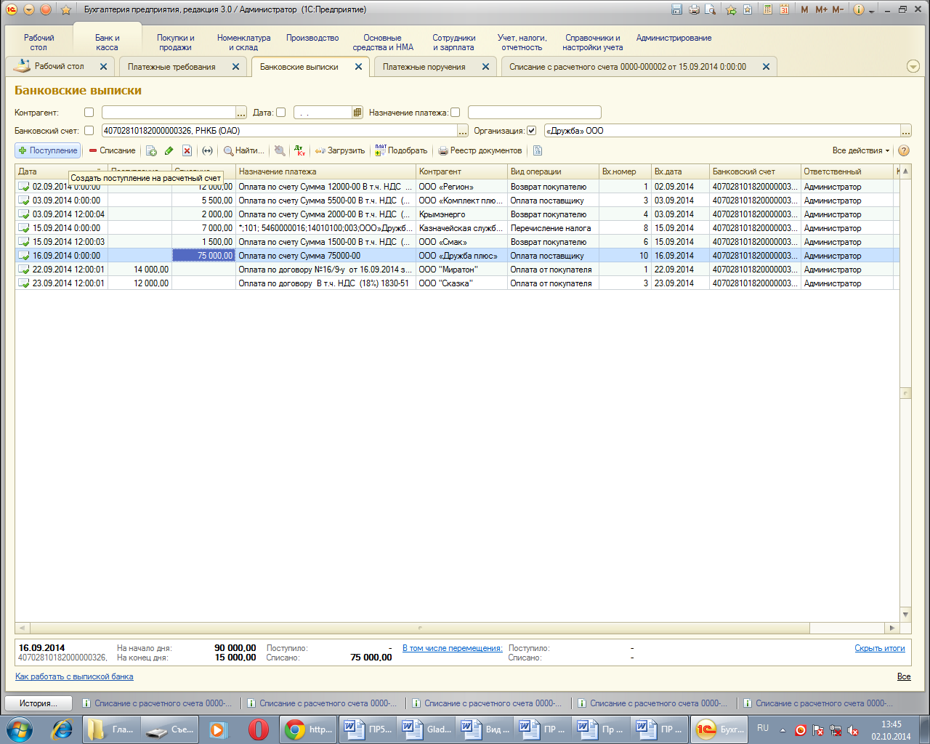Toggle the Контрагент filter checkbox
Screen dimensions: 930x744
click(89, 113)
